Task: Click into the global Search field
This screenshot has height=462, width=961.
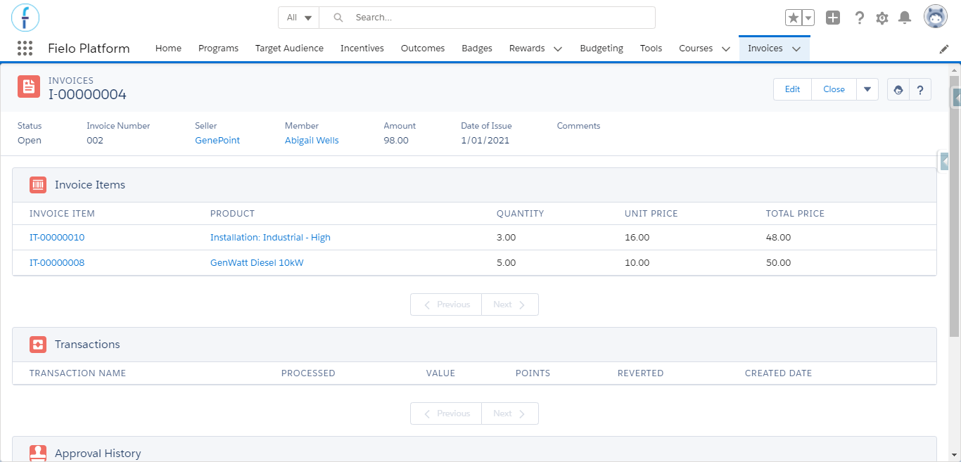Action: [487, 18]
